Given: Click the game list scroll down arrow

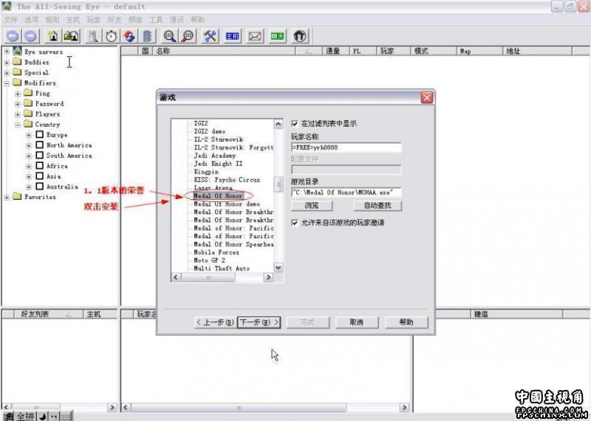Looking at the screenshot, I should coord(279,268).
